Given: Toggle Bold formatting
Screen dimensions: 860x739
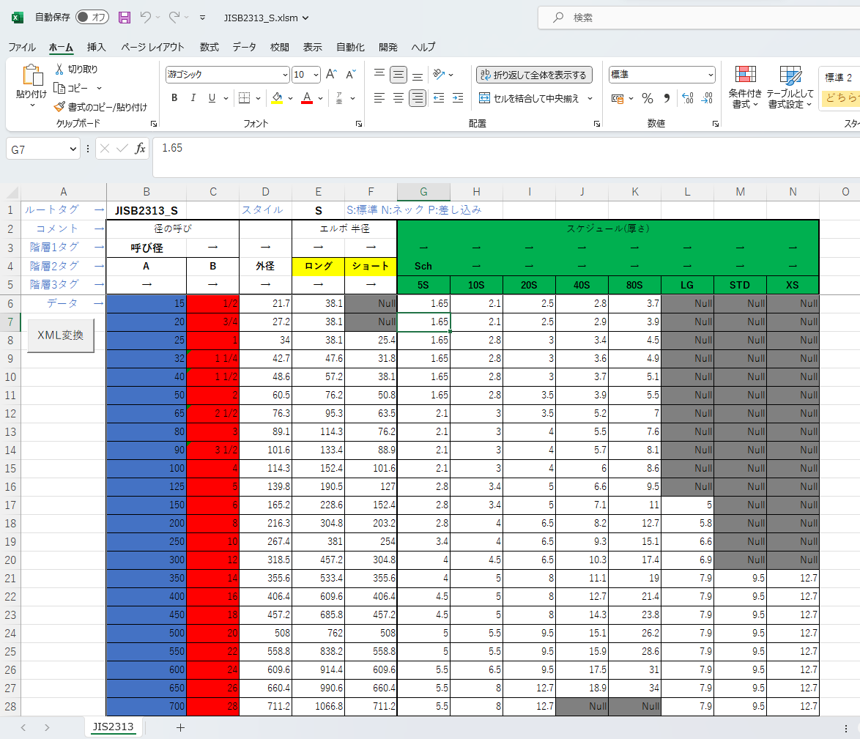Looking at the screenshot, I should point(174,98).
